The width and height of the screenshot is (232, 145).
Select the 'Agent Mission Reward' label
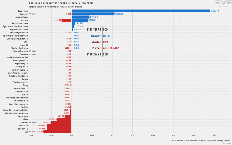click(x=20, y=23)
